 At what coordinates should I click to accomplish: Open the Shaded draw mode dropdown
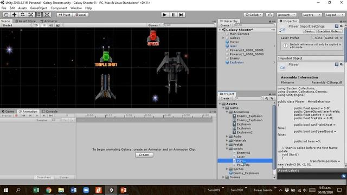click(x=17, y=25)
